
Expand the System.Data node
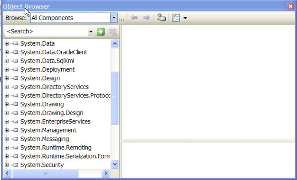point(7,43)
